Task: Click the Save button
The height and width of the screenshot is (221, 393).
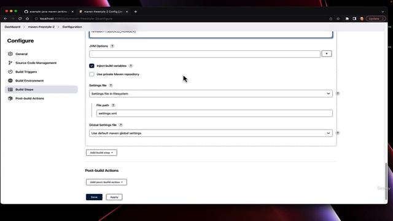Action: [x=94, y=197]
